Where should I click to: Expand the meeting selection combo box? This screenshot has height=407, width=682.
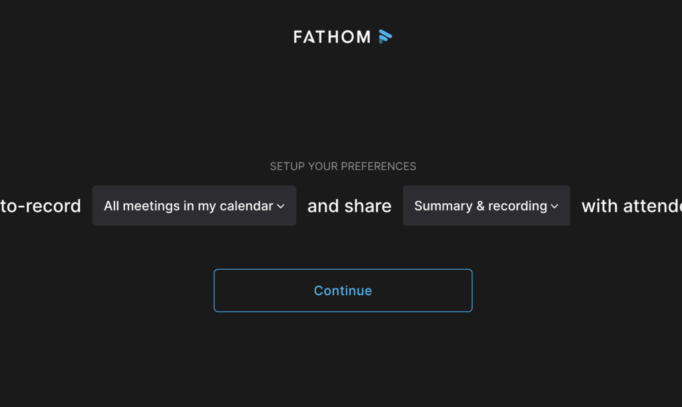click(194, 206)
